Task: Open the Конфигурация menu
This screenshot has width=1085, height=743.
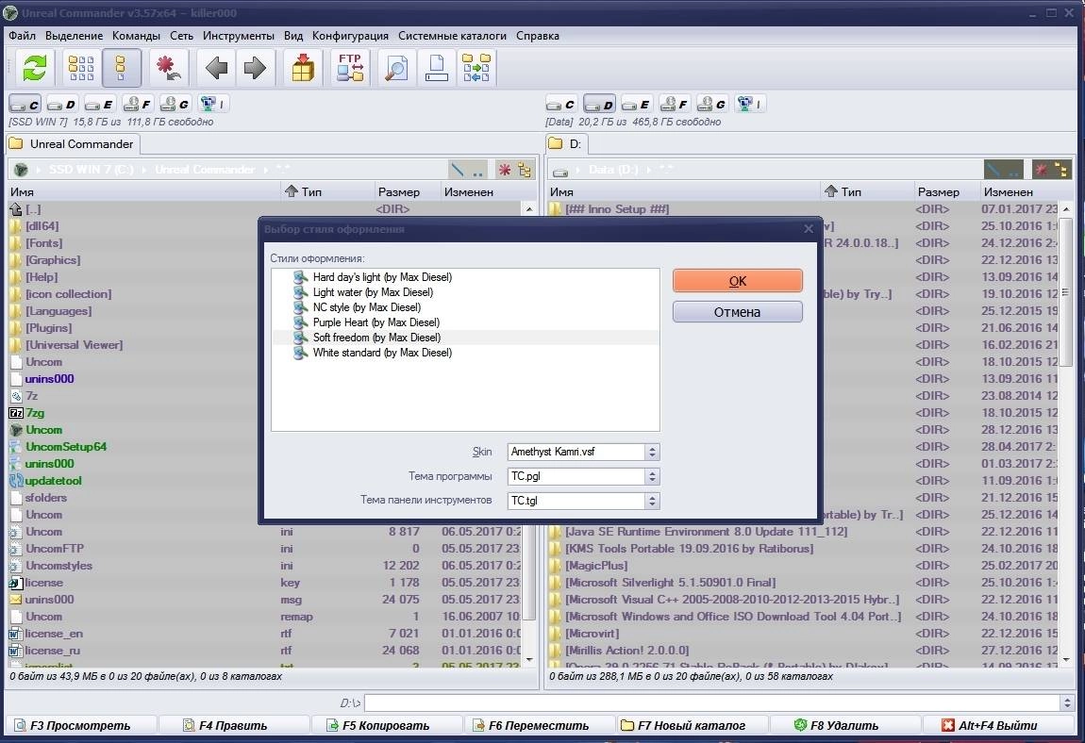Action: tap(350, 35)
